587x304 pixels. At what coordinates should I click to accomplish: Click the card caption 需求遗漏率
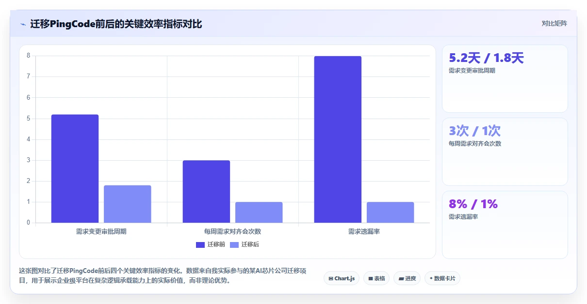(463, 217)
